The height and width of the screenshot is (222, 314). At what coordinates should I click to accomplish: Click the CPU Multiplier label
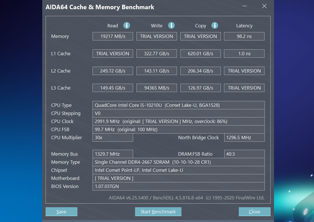67,138
